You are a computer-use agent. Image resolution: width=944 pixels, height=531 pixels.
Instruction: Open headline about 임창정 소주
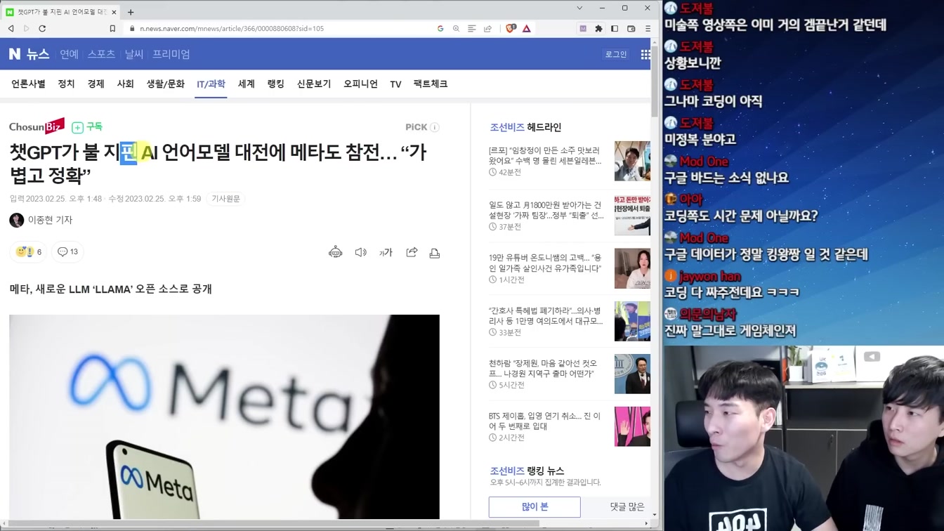click(545, 156)
